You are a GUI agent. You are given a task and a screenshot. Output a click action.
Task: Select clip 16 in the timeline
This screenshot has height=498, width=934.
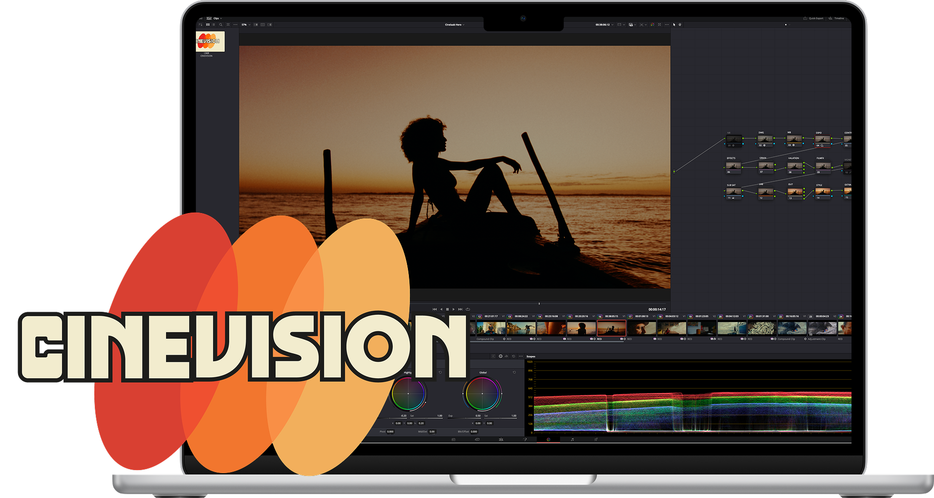pyautogui.click(x=611, y=327)
